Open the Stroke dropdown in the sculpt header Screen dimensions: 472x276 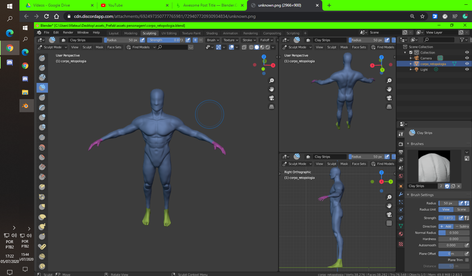(x=249, y=40)
